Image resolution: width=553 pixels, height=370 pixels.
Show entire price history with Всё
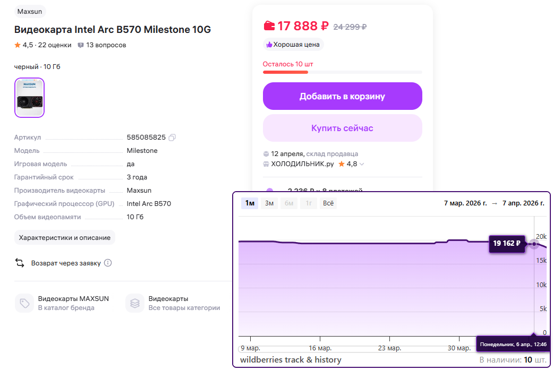[328, 203]
